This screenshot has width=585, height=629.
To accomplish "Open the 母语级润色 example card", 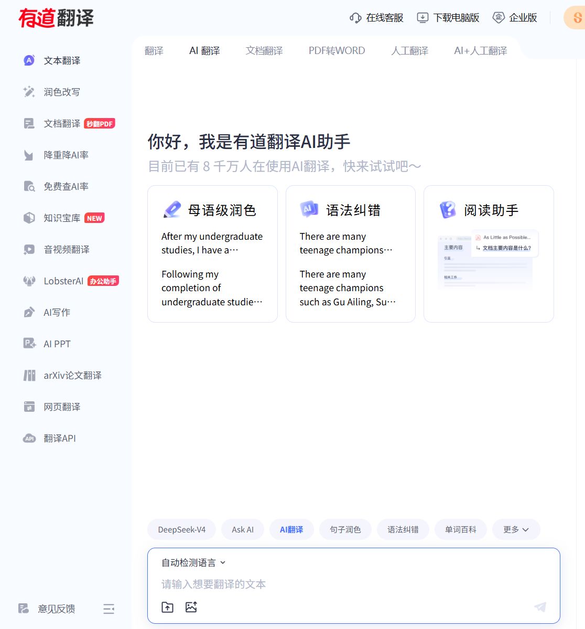I will click(x=212, y=254).
